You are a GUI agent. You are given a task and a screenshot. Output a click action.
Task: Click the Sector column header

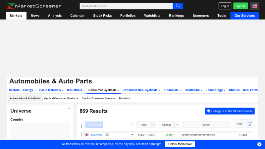pos(206,125)
